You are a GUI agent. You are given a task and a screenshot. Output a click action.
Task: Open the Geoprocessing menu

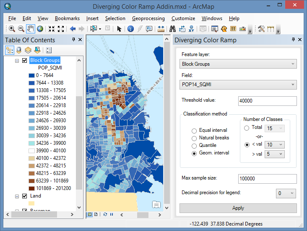pos(148,18)
